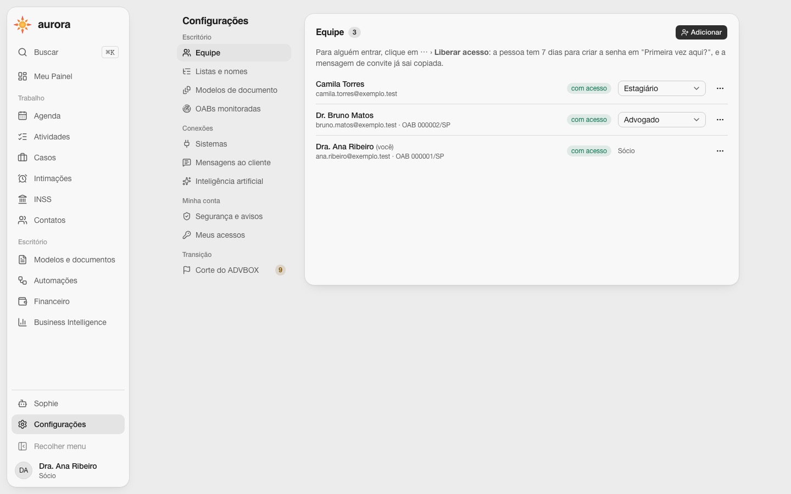
Task: Click the Sócio role label in Ana Ribeiro's row
Action: point(626,151)
